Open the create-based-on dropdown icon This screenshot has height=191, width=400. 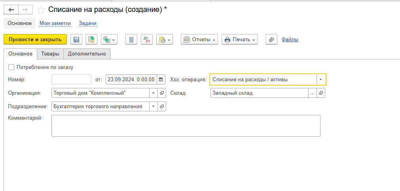tap(109, 39)
